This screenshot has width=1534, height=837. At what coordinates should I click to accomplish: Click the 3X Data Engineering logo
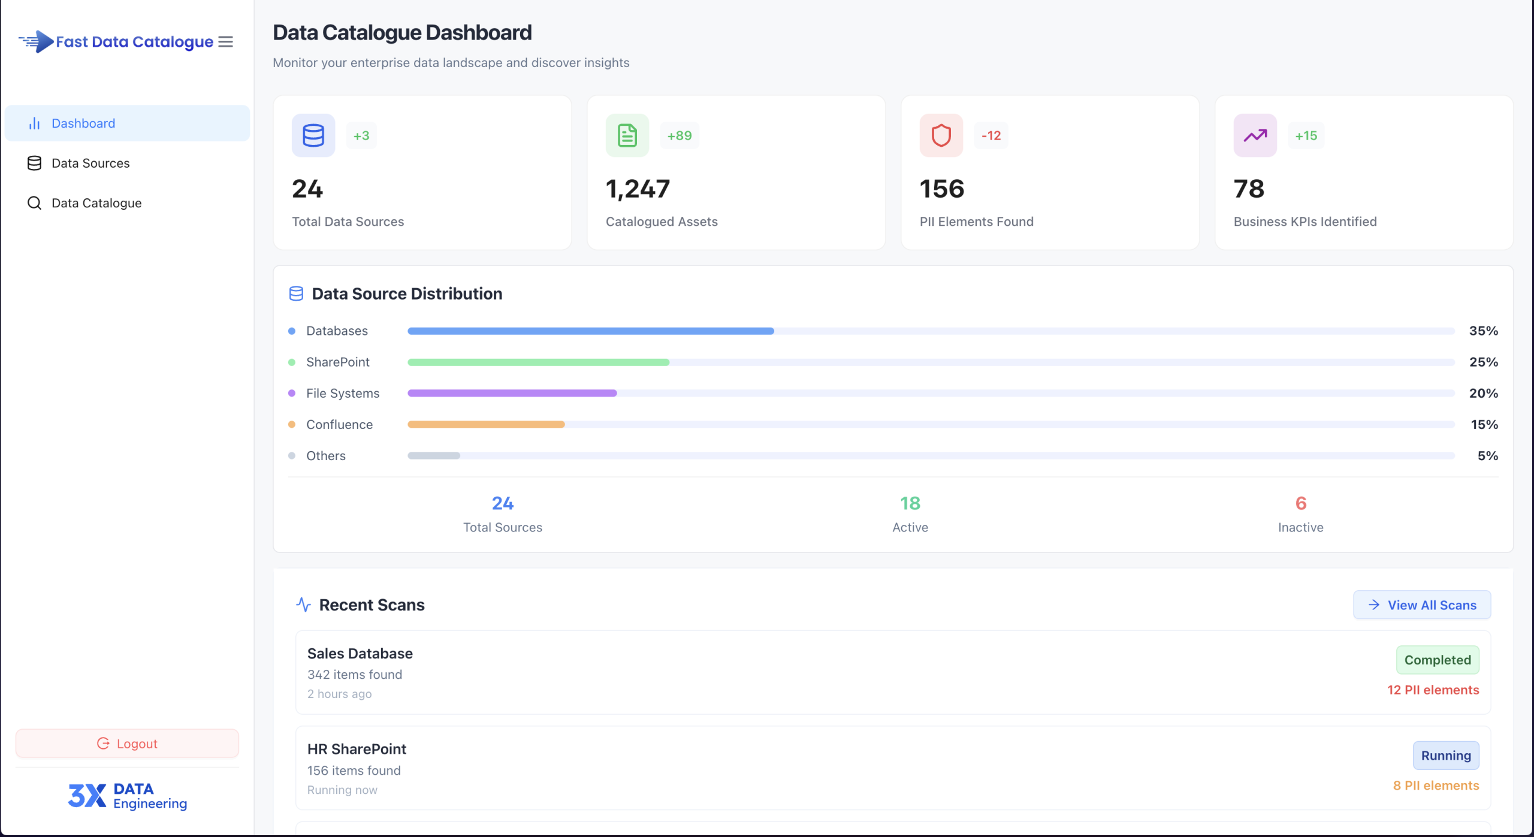click(126, 795)
